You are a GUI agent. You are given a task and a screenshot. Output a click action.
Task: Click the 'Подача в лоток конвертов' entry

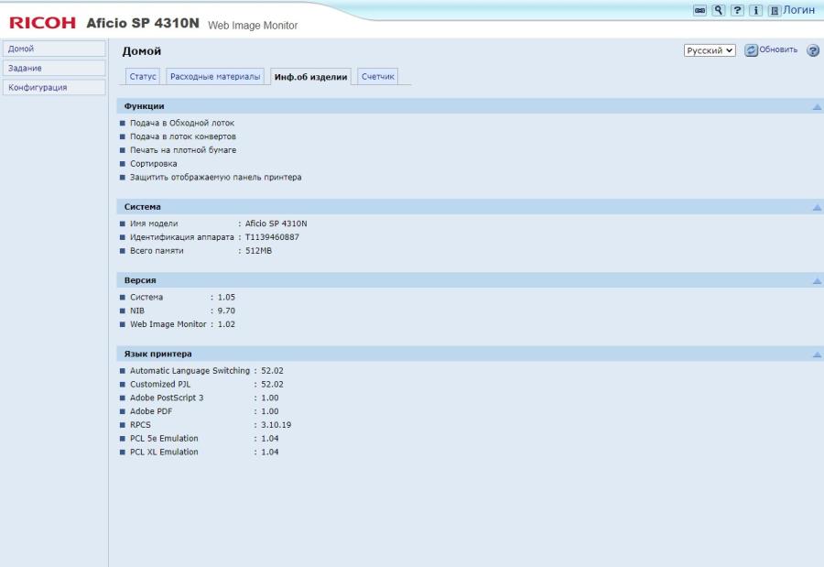[x=183, y=136]
